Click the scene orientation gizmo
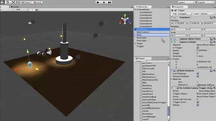216x121 pixels. [125, 19]
